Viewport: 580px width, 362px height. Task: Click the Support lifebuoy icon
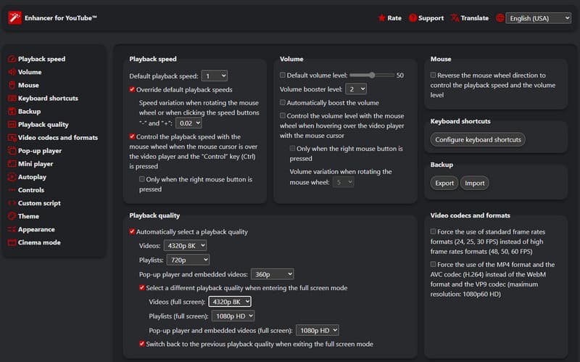click(413, 17)
